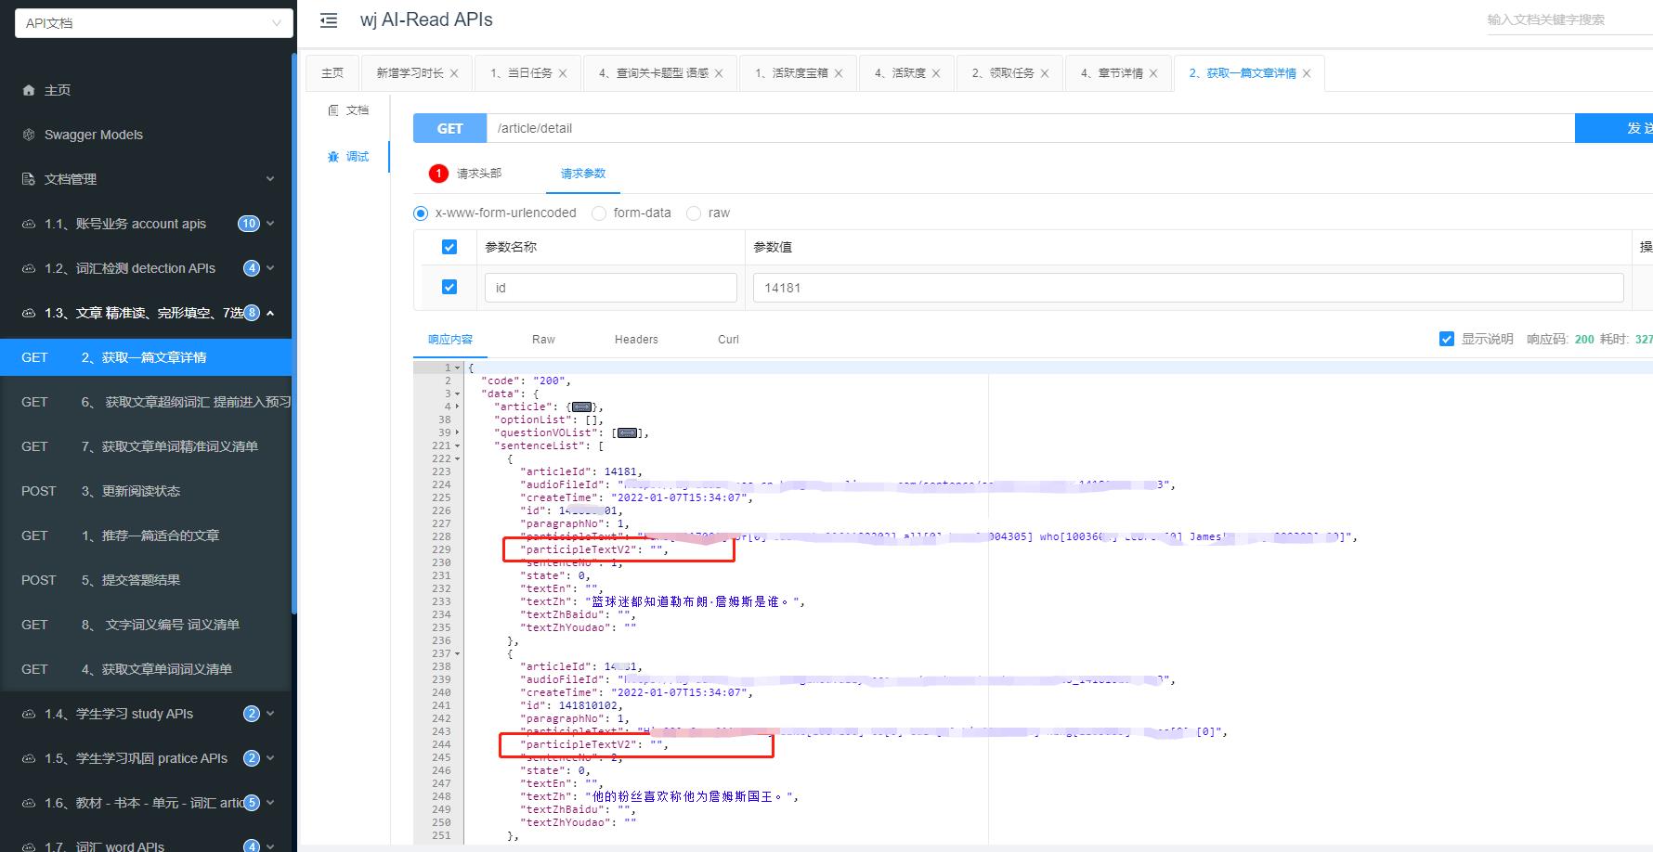
Task: Switch response view to Headers
Action: [x=636, y=340]
